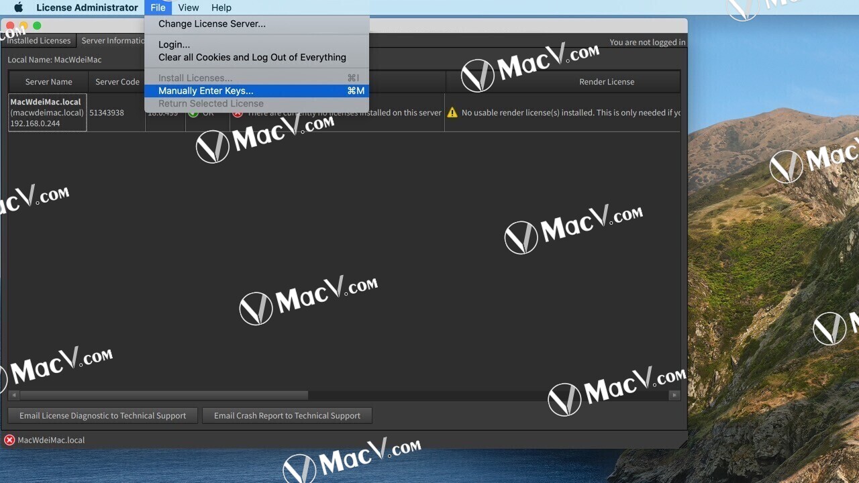The image size is (859, 483).
Task: Click Email License Diagnostic to Technical Support
Action: tap(103, 416)
